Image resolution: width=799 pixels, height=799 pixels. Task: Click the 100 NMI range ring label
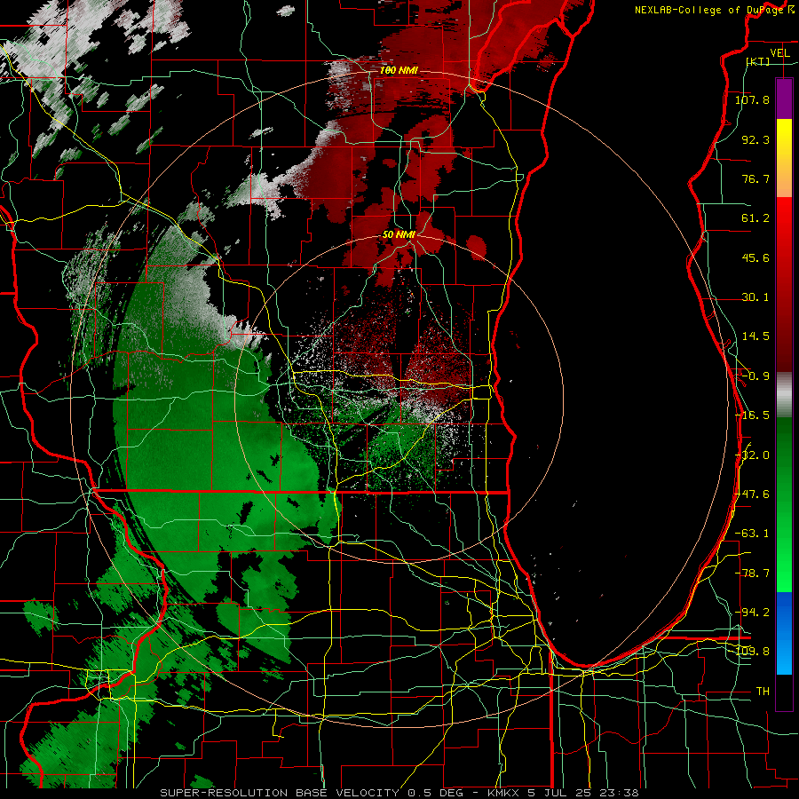coord(399,70)
